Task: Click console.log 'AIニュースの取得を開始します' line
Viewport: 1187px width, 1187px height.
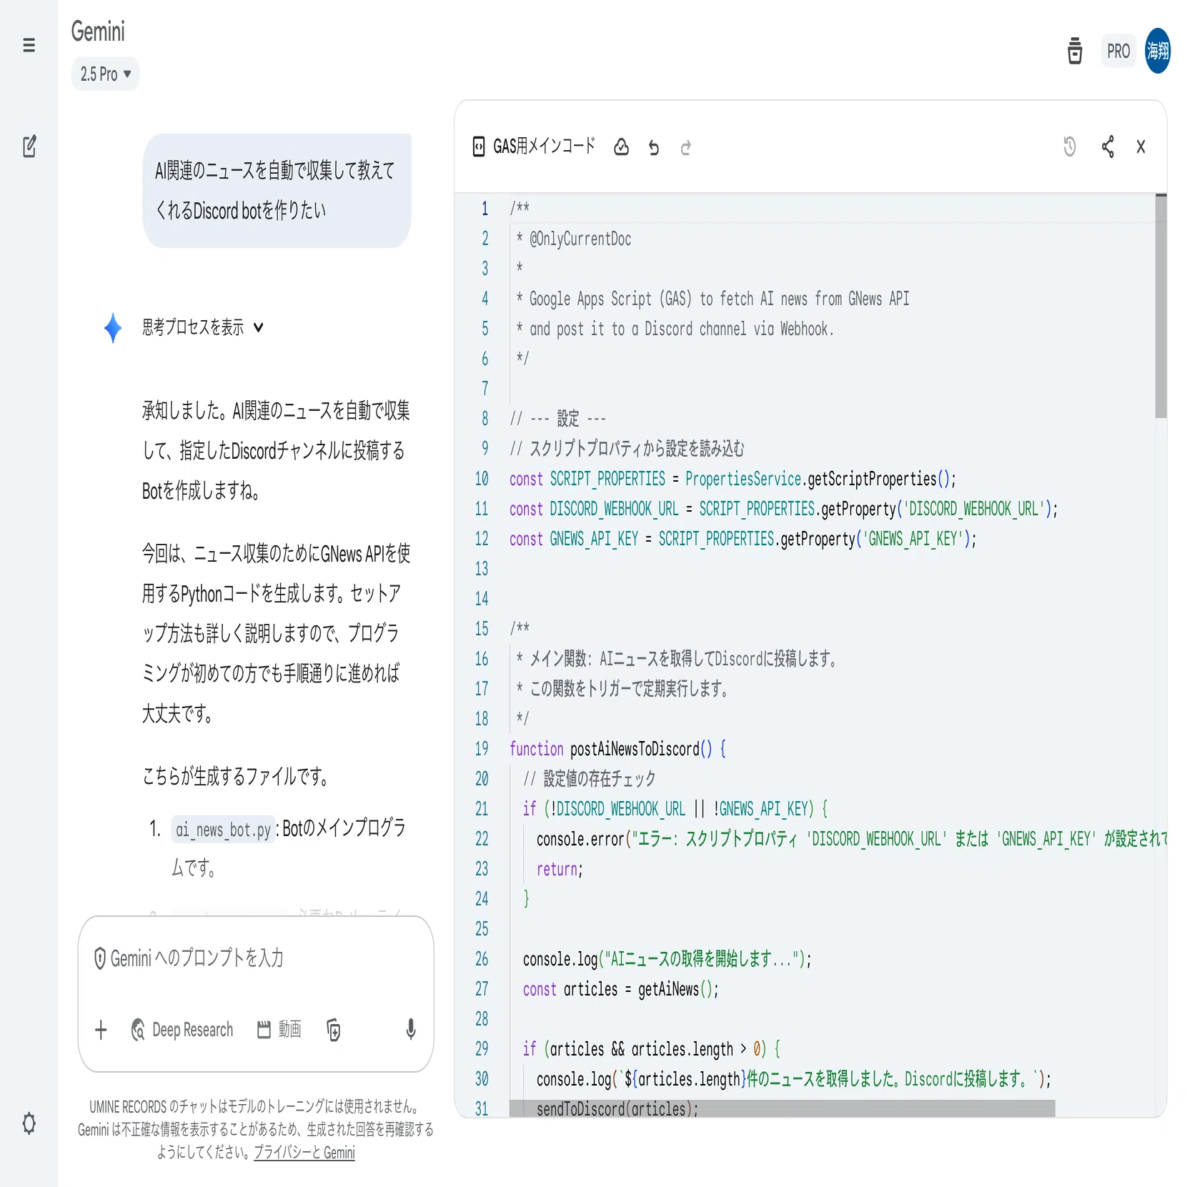Action: coord(667,959)
